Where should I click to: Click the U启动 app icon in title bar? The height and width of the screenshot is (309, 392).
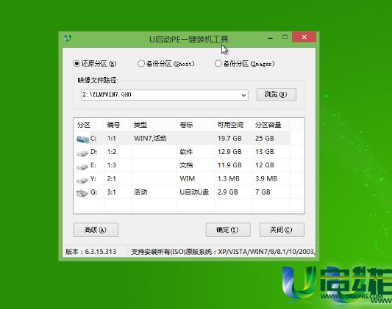point(68,38)
